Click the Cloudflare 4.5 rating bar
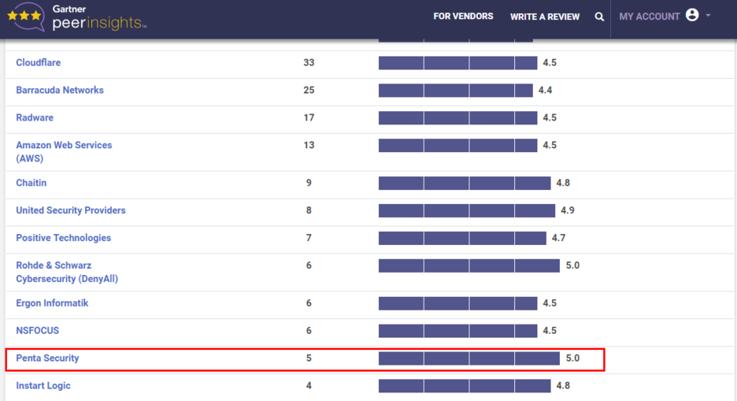The image size is (737, 401). pos(457,63)
